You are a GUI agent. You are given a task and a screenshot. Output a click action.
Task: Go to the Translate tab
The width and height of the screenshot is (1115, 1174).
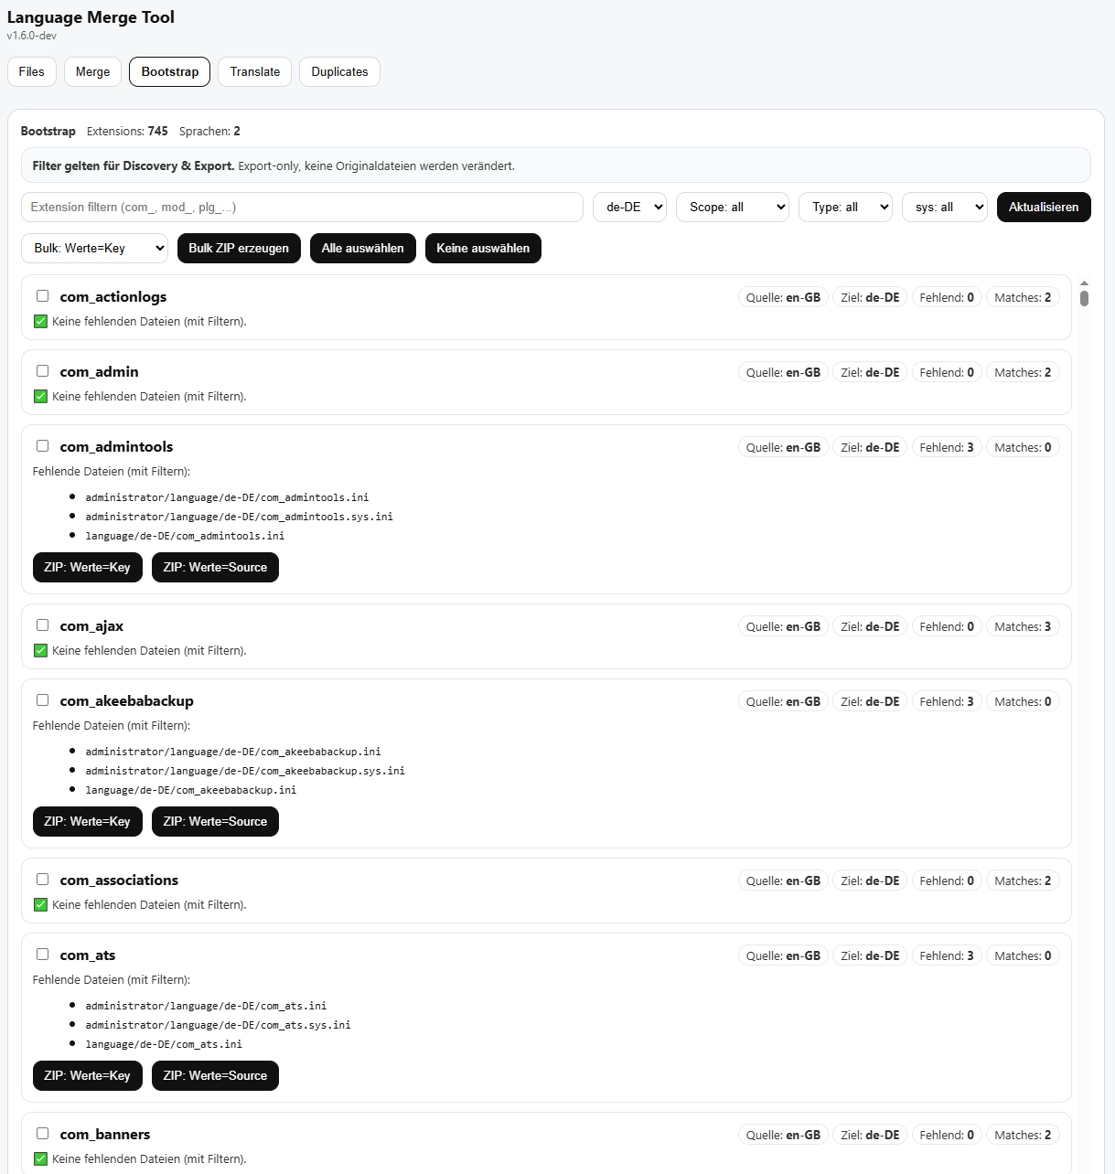point(254,72)
